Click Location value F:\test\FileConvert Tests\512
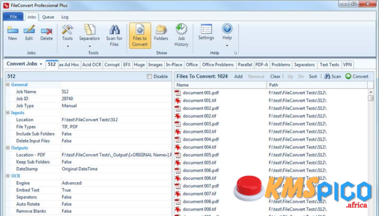 click(x=90, y=120)
